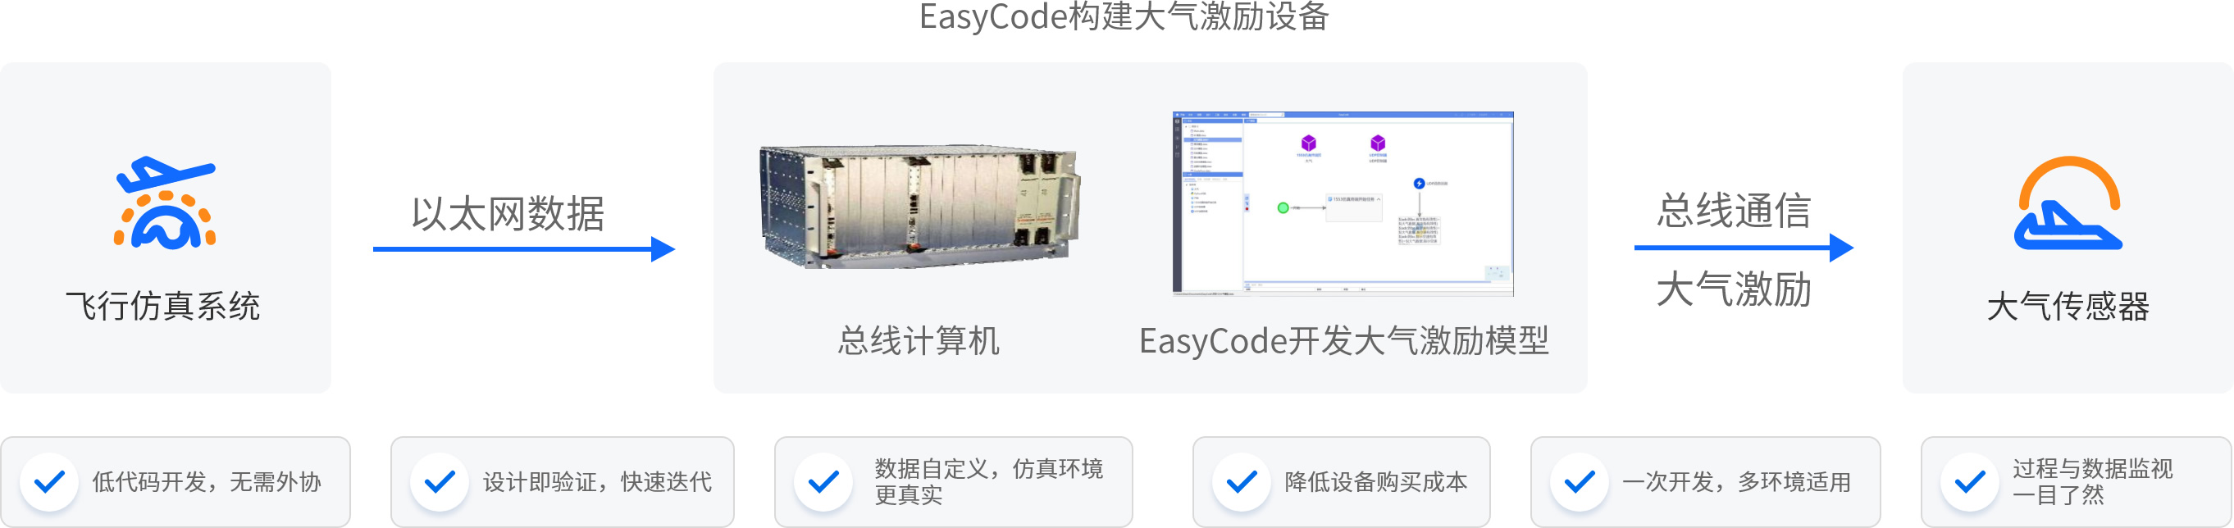Open the bus computer hardware photo
Image resolution: width=2234 pixels, height=528 pixels.
coord(919,207)
